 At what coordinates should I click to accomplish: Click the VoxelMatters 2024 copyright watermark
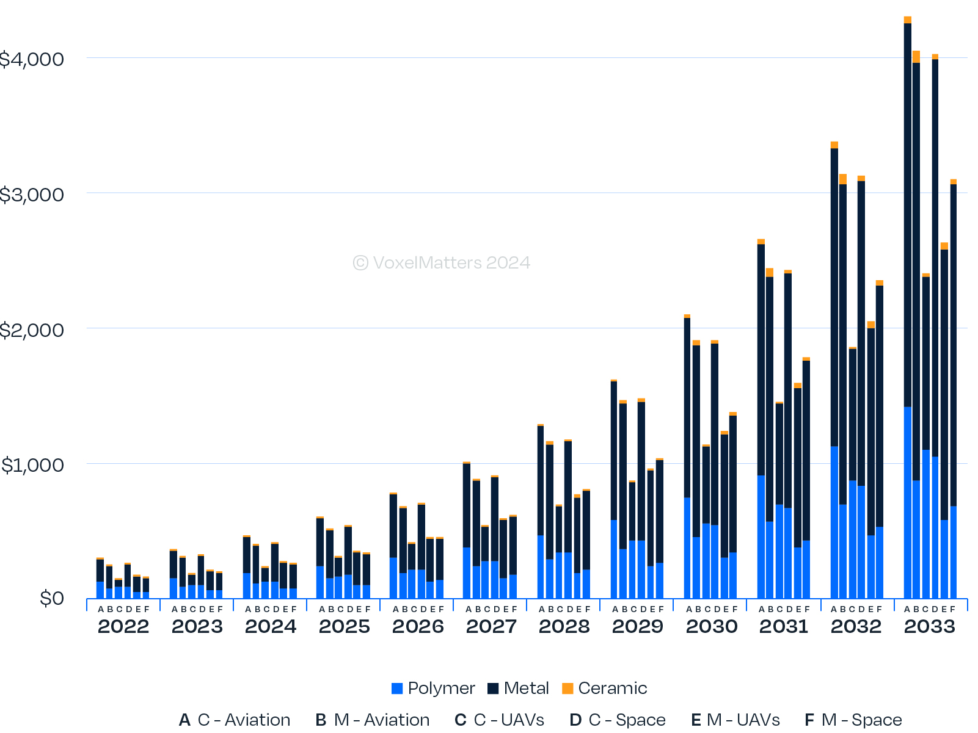click(x=441, y=263)
